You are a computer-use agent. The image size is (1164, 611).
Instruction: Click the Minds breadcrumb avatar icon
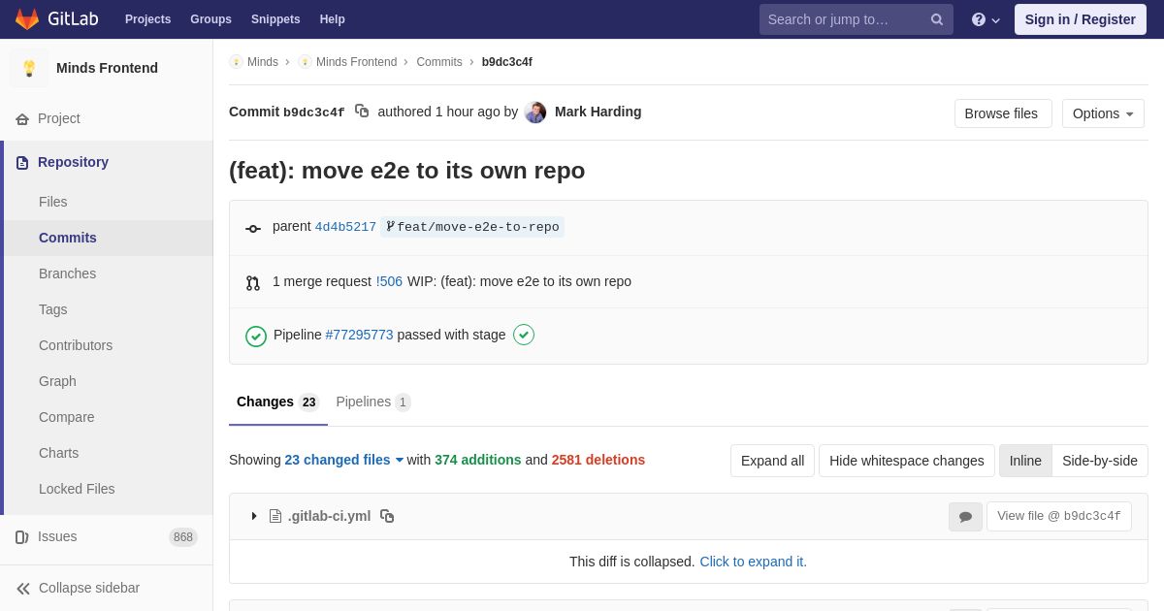pos(236,62)
